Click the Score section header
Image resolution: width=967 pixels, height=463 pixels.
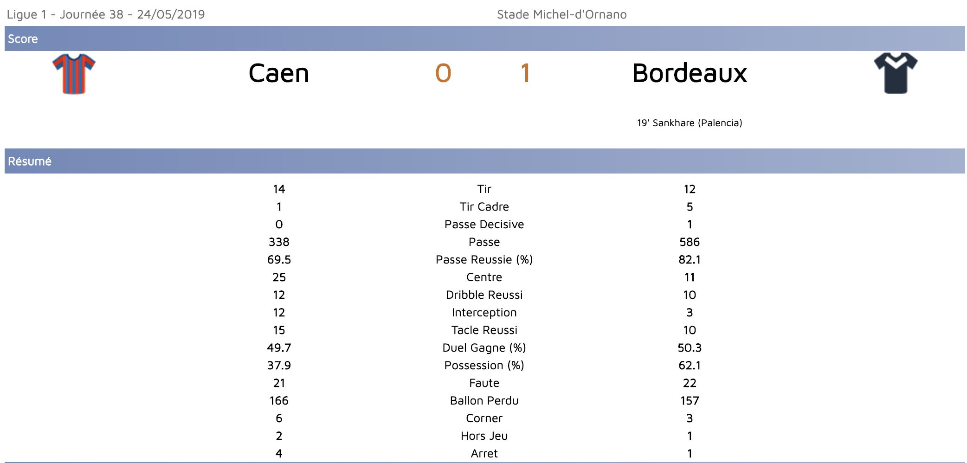[x=23, y=39]
